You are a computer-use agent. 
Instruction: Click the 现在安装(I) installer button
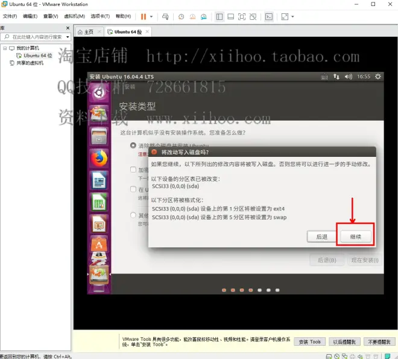click(x=365, y=260)
